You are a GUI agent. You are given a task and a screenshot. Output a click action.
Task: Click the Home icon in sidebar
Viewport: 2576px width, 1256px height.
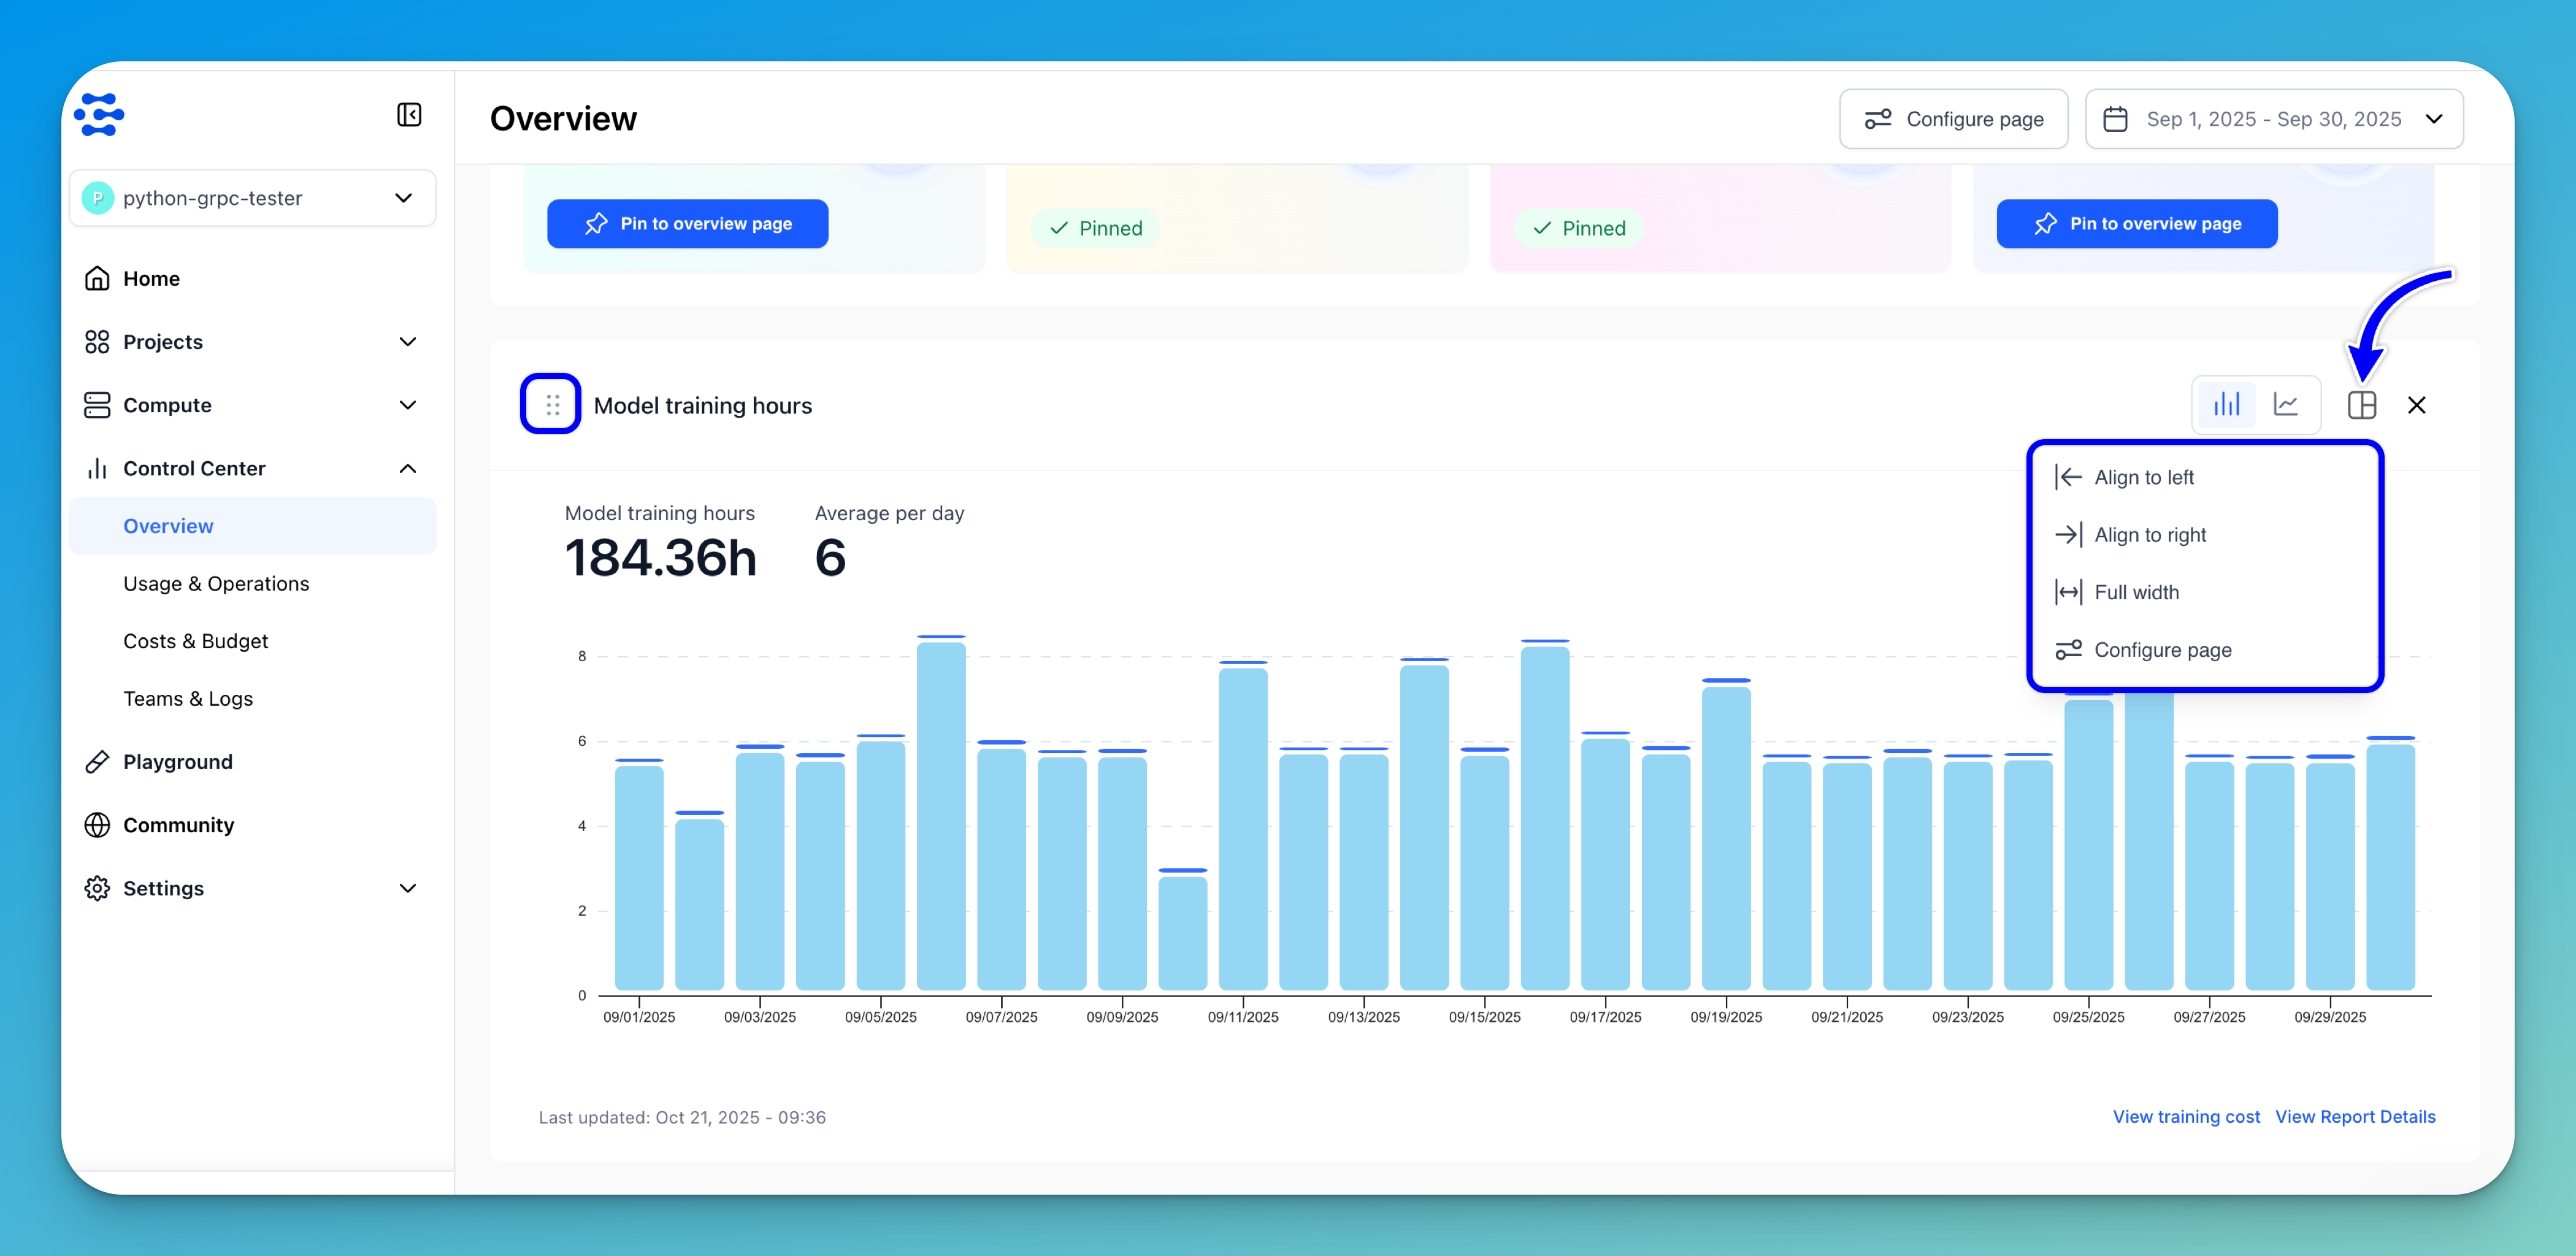[97, 278]
